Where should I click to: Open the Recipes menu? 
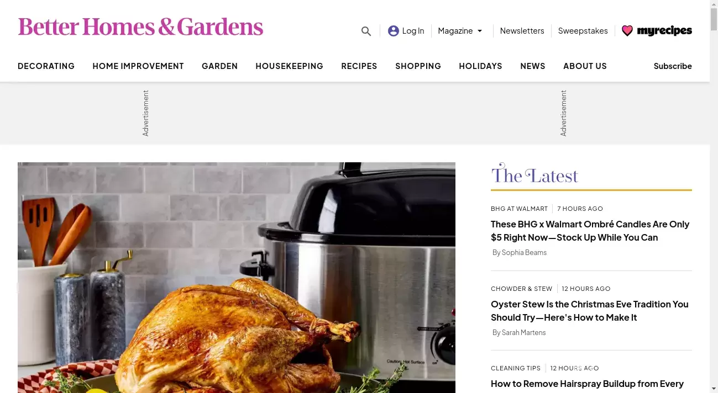coord(359,66)
